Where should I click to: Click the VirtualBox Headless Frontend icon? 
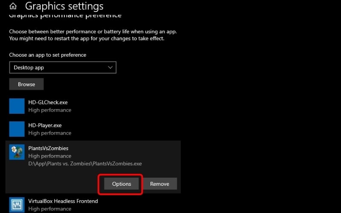(17, 204)
